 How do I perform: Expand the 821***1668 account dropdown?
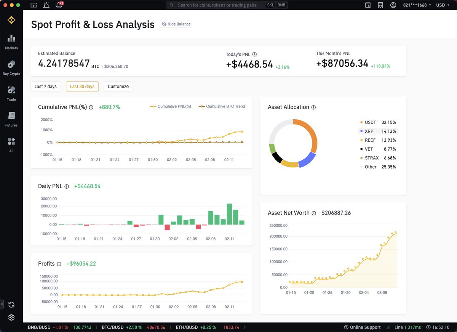pos(417,5)
